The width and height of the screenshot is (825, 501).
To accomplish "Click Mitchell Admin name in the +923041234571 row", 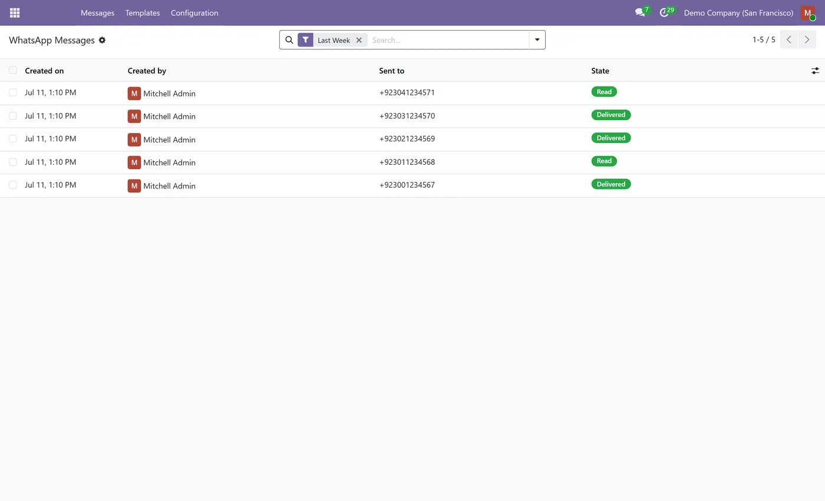I will click(169, 94).
